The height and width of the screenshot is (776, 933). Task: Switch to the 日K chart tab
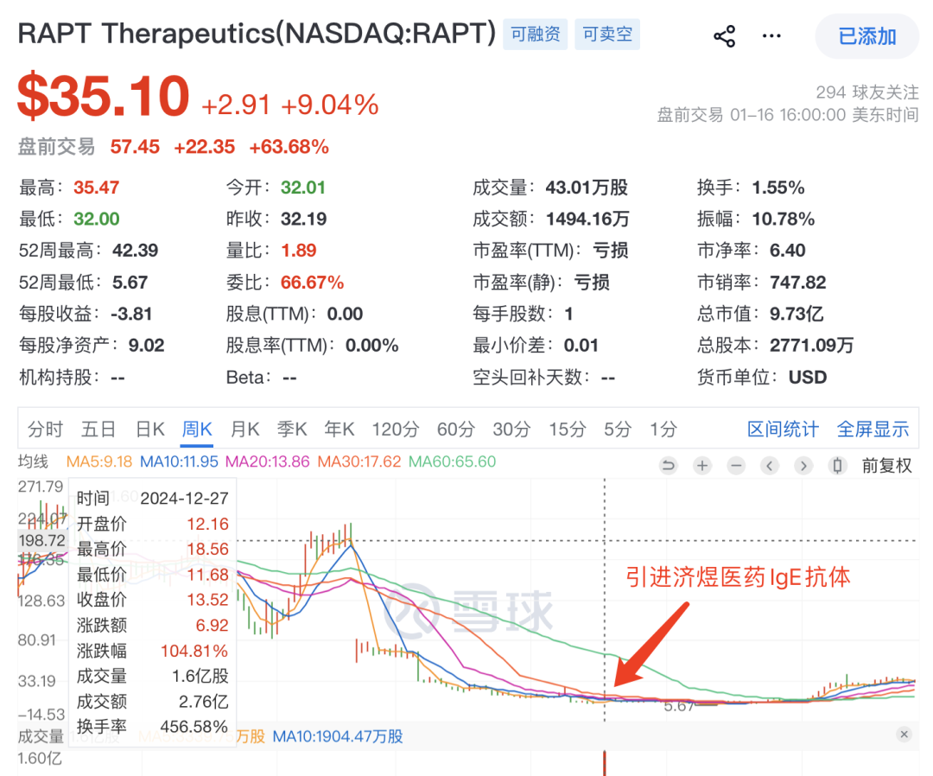[x=150, y=429]
